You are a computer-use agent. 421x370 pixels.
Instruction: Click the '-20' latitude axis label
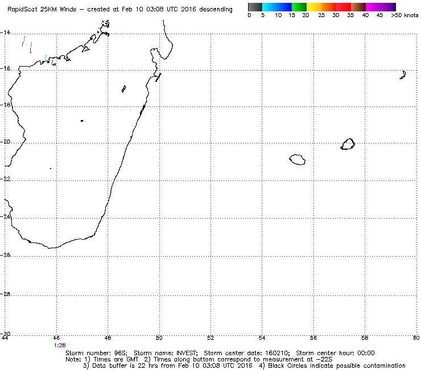tap(5, 142)
